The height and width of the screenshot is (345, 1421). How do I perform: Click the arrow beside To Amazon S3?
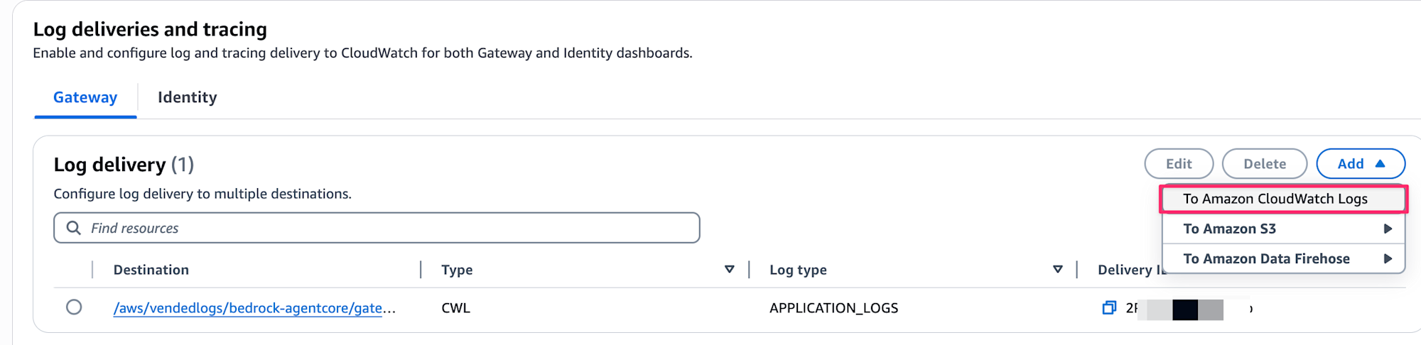(x=1387, y=229)
